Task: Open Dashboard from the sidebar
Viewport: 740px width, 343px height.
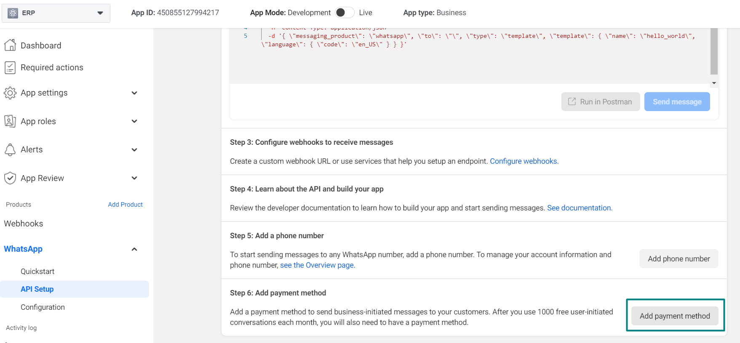Action: click(41, 45)
